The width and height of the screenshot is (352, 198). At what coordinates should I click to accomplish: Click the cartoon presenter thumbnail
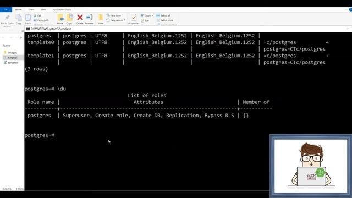coord(311,166)
